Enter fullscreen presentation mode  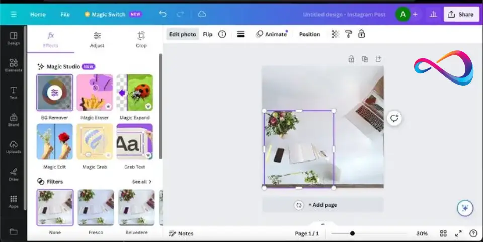[458, 233]
